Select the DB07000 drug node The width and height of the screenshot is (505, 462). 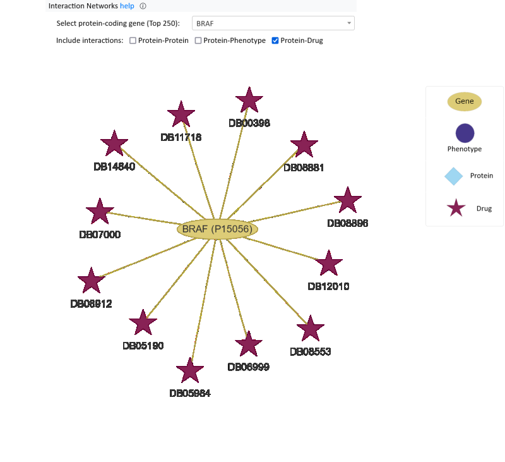[100, 212]
